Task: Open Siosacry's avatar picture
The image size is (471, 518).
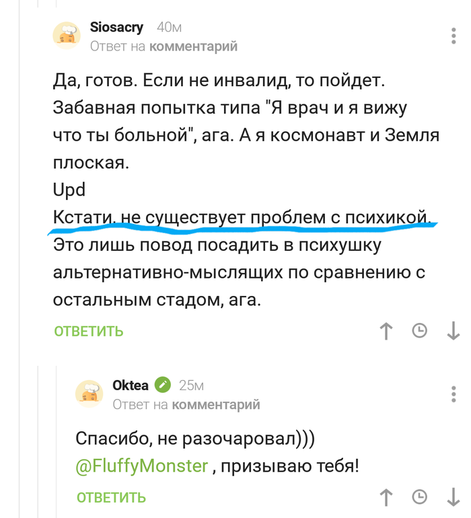Action: (x=67, y=36)
